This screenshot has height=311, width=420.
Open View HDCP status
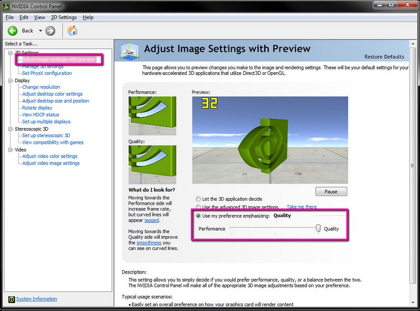click(x=40, y=115)
